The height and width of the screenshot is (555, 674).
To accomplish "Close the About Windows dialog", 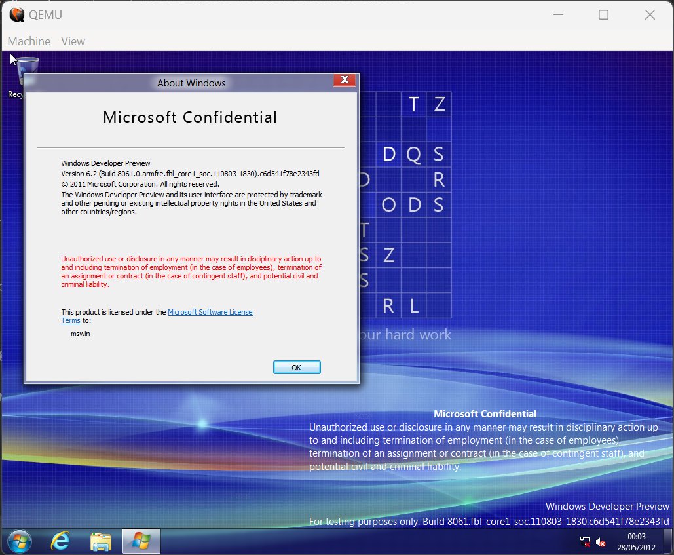I will (x=345, y=80).
